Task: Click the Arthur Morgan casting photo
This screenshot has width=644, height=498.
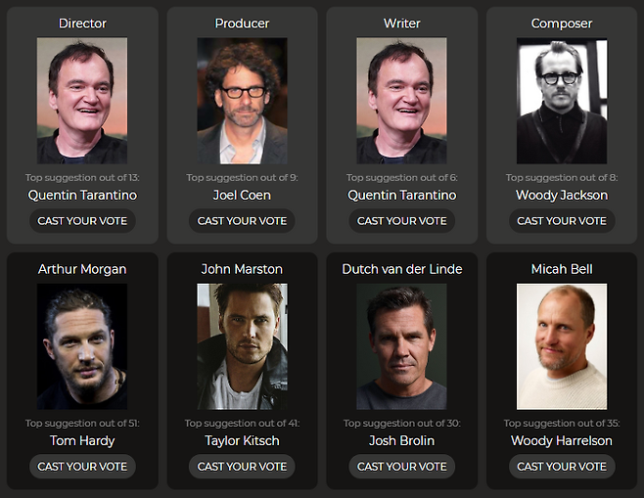Action: (82, 346)
